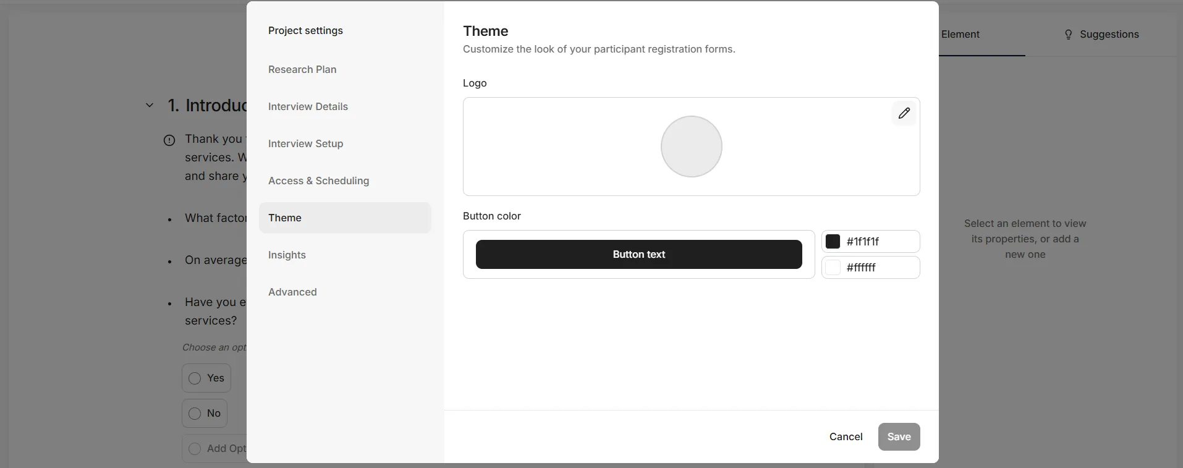This screenshot has width=1183, height=468.
Task: Click the circular logo placeholder
Action: point(691,147)
